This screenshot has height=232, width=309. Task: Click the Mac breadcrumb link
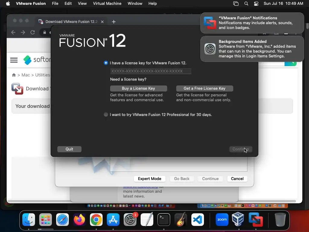click(26, 75)
